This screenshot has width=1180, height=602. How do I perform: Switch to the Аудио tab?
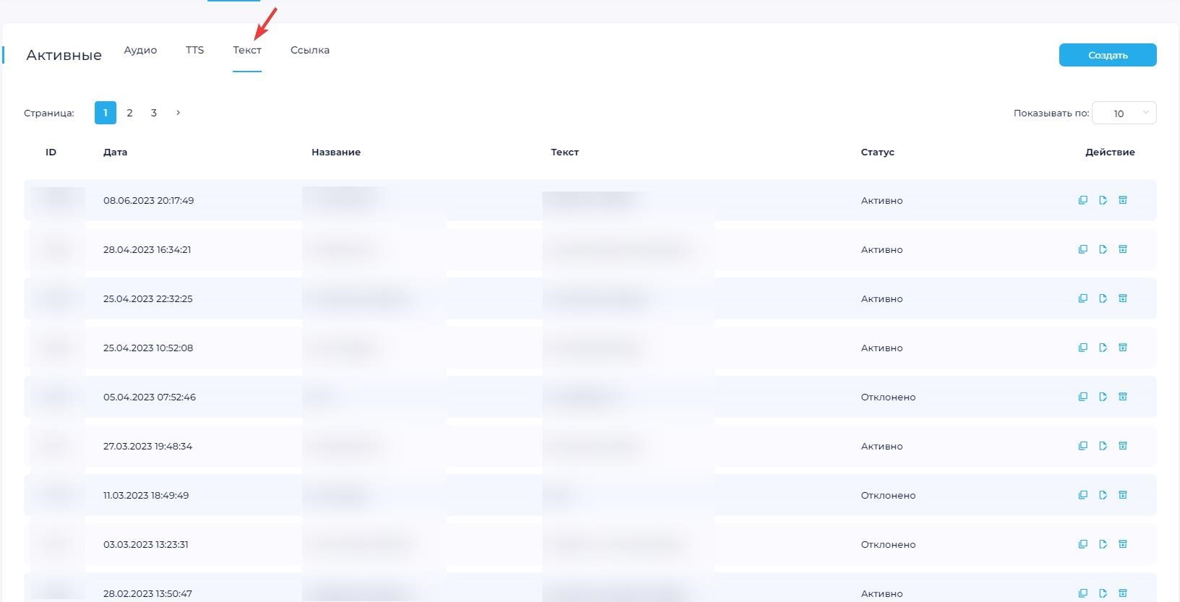coord(140,50)
